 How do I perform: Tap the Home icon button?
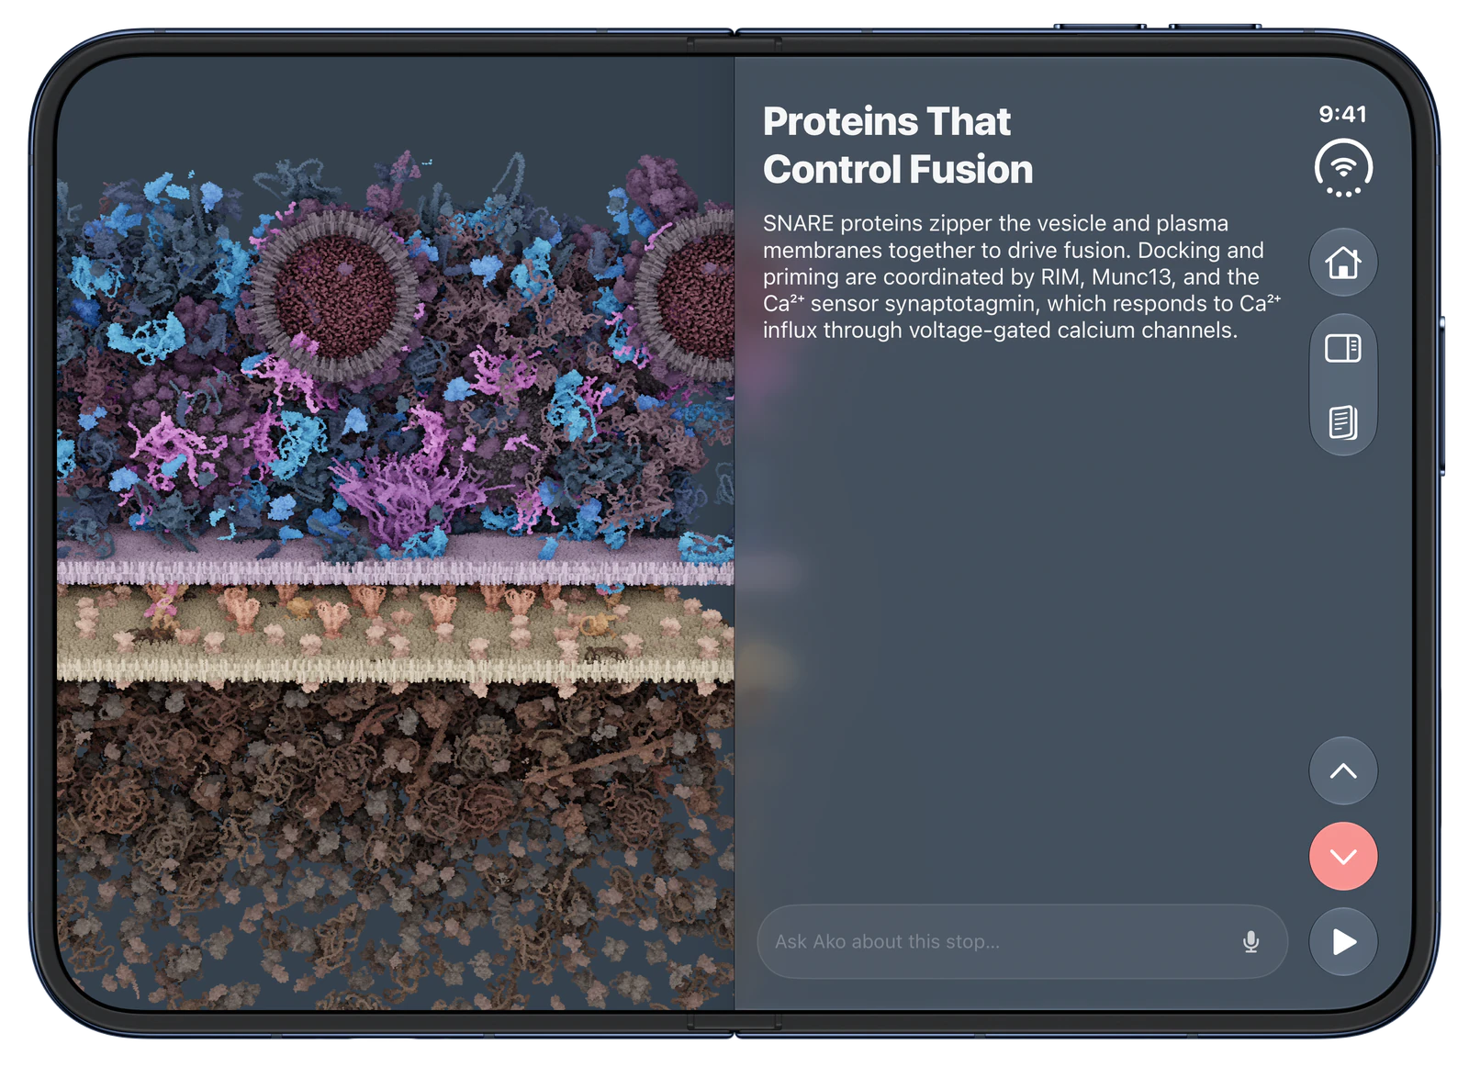pos(1342,263)
